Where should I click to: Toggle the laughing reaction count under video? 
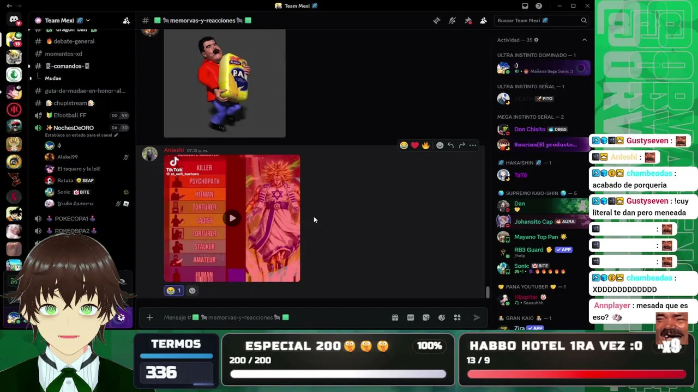[x=173, y=291]
